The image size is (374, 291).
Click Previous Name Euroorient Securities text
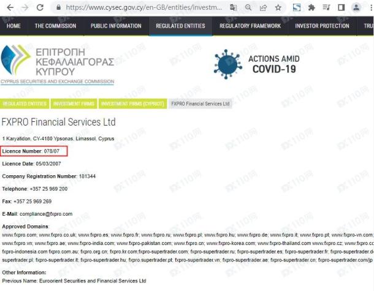(x=74, y=281)
